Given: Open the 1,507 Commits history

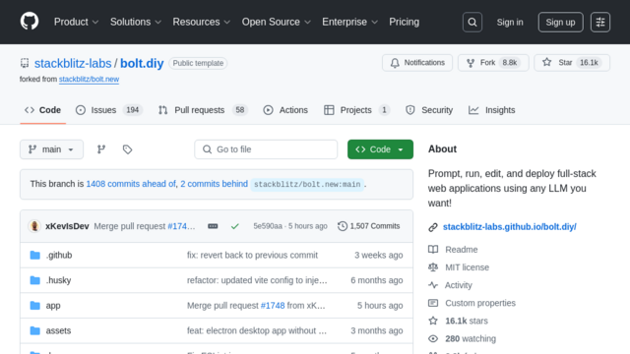Looking at the screenshot, I should [x=369, y=226].
